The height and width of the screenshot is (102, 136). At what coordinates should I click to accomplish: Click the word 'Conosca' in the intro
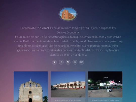[25, 28]
